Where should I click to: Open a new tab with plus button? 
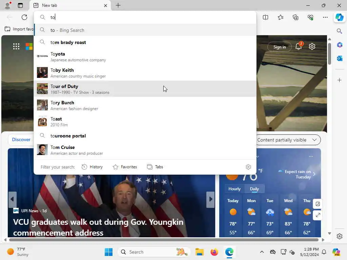click(118, 5)
